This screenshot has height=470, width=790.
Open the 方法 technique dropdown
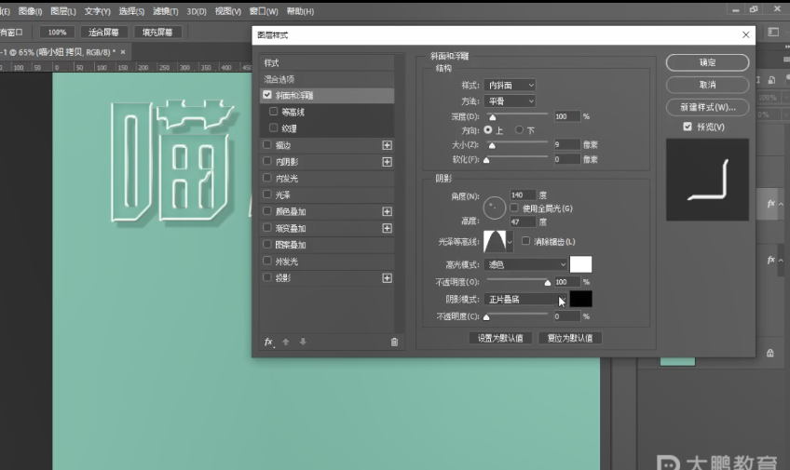510,101
